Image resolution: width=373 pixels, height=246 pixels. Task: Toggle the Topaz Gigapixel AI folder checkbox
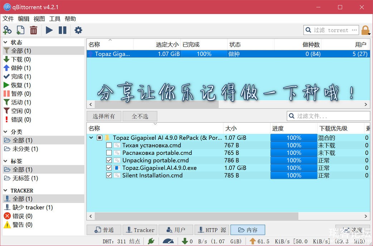click(100, 138)
